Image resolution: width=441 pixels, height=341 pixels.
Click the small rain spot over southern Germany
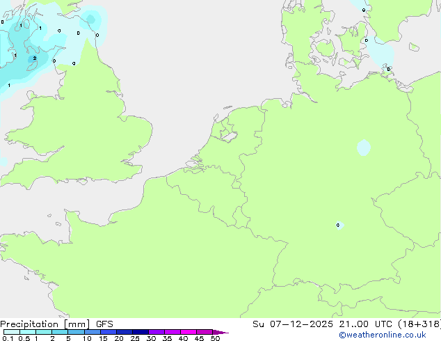(339, 225)
